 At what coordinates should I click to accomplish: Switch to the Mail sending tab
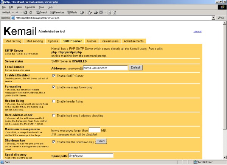pyautogui.click(x=35, y=41)
